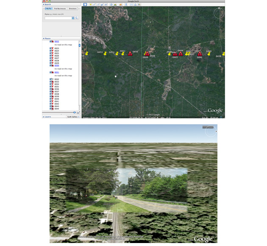This screenshot has height=246, width=267.
Task: Click the scroll-down arrow of Places list
Action: (80, 109)
